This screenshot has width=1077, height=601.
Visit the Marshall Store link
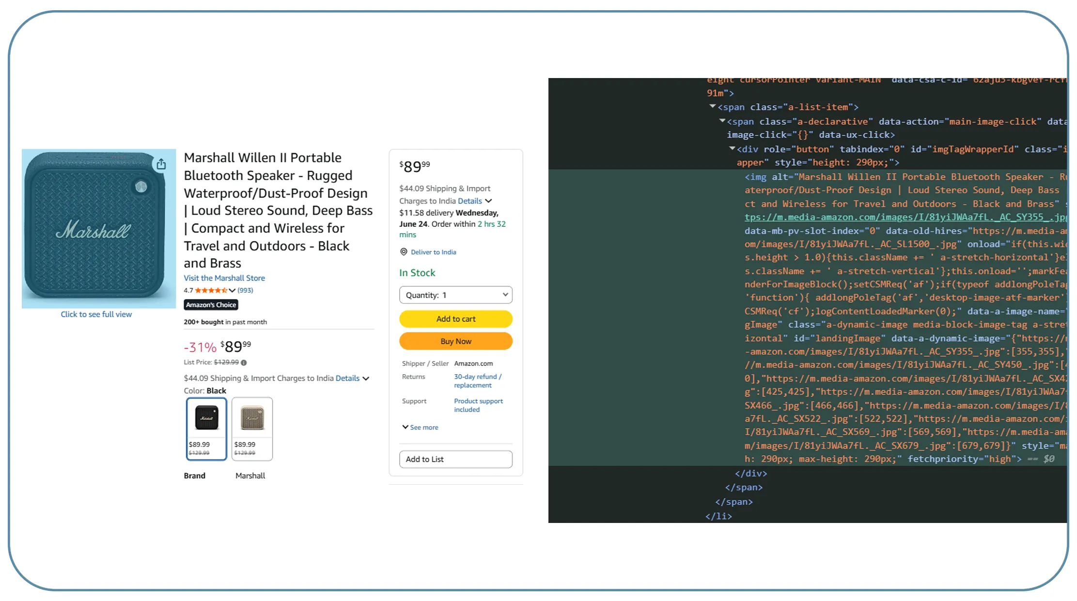[224, 278]
